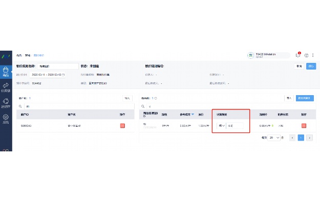Open the gear system settings section
This screenshot has height=202, width=320.
(6, 119)
